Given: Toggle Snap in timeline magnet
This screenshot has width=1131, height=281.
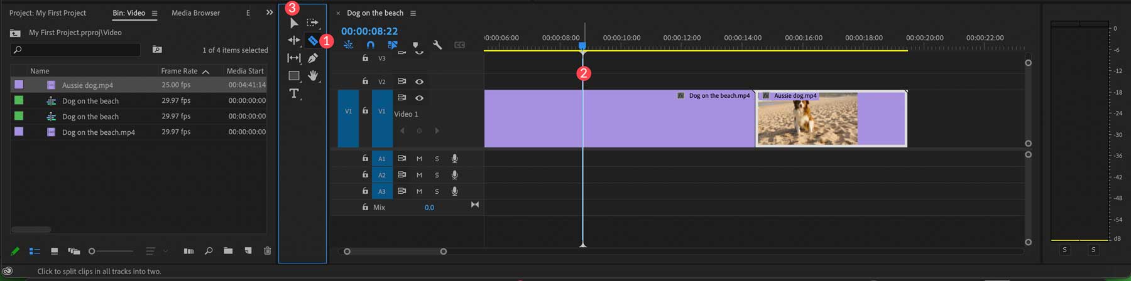Looking at the screenshot, I should [x=370, y=45].
